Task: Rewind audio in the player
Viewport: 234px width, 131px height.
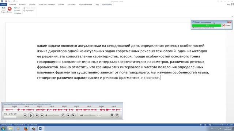Action: pos(25,115)
